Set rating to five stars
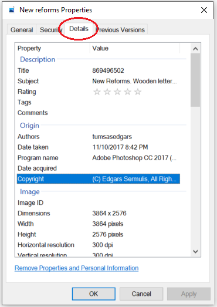This screenshot has width=217, height=307. click(138, 92)
